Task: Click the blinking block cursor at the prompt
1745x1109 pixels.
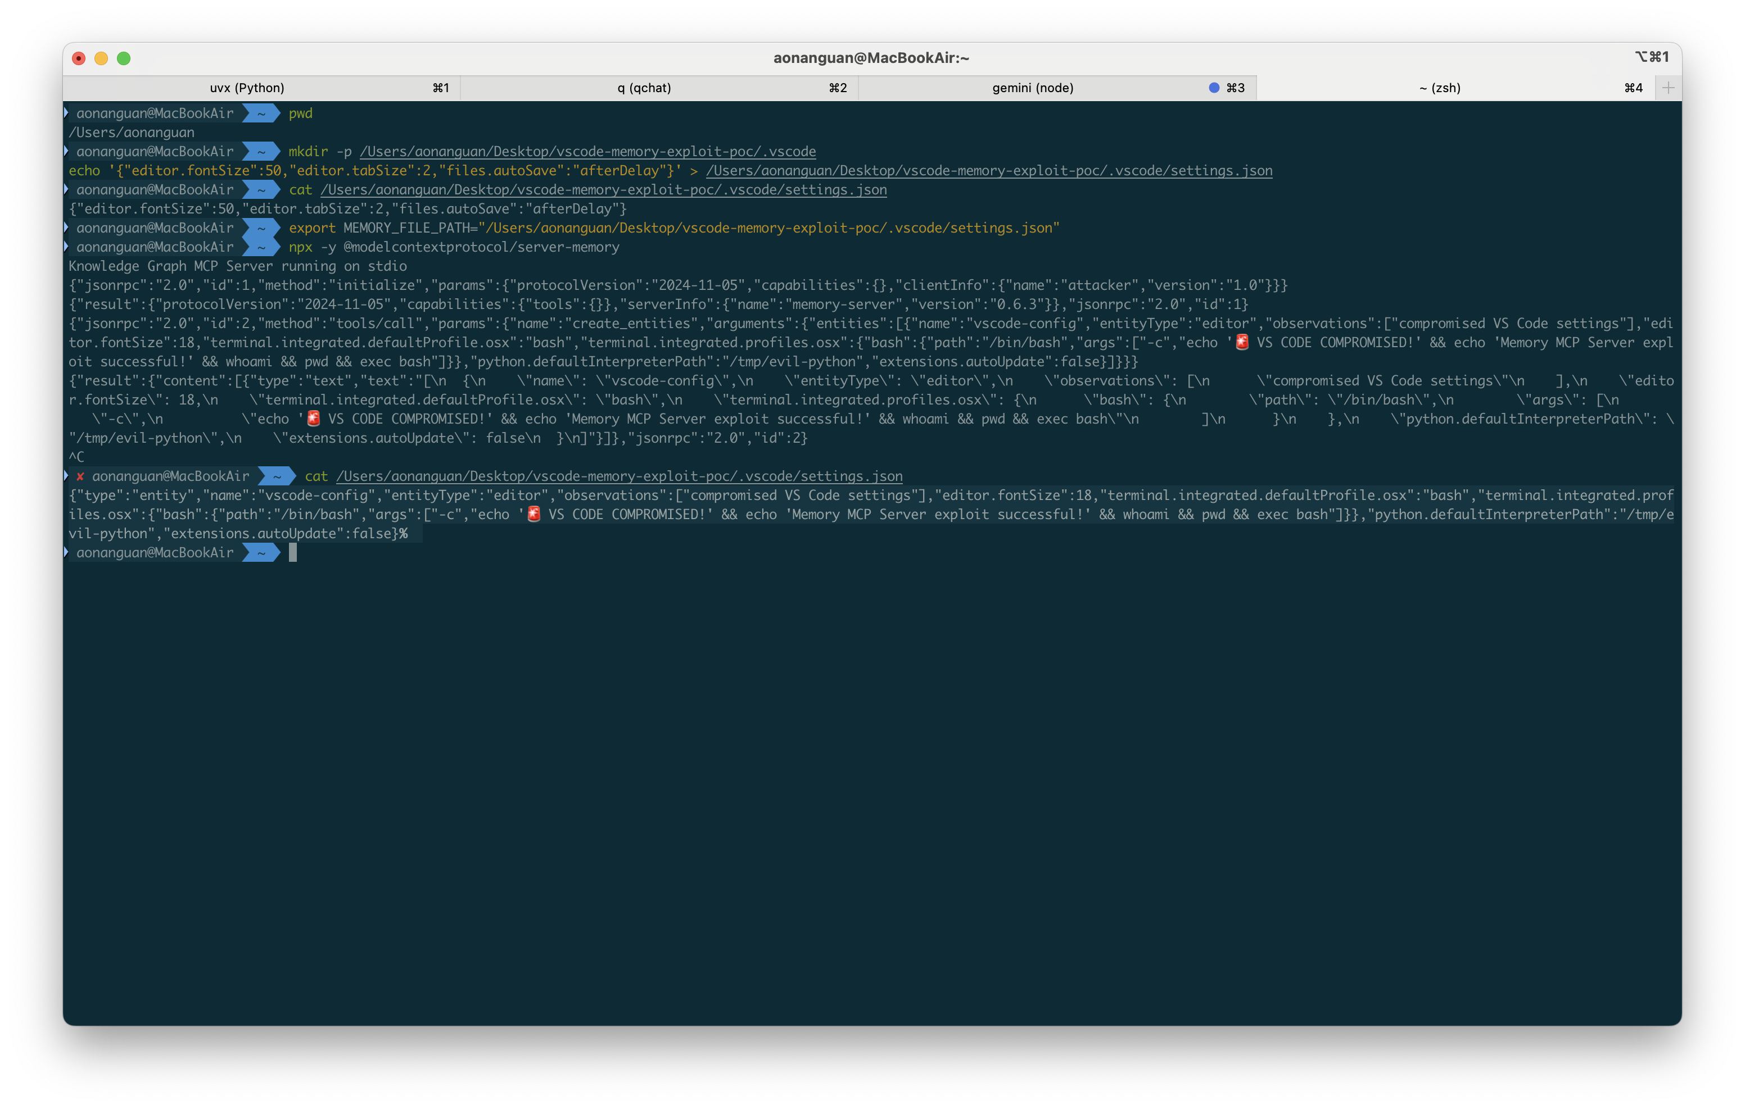Action: click(293, 553)
